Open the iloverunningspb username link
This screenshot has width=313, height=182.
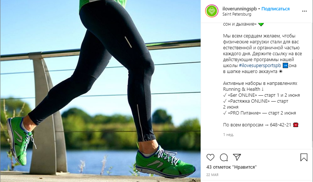click(240, 9)
